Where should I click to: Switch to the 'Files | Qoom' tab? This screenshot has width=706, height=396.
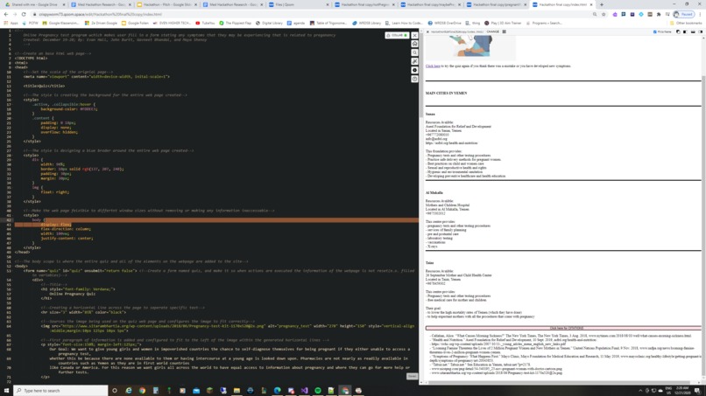298,4
